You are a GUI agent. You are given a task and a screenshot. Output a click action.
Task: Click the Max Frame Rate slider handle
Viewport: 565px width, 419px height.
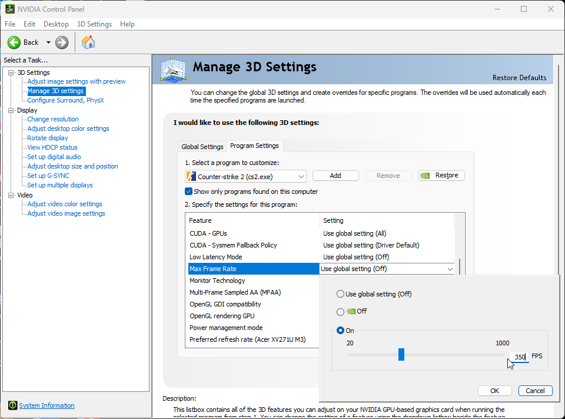[x=401, y=354]
